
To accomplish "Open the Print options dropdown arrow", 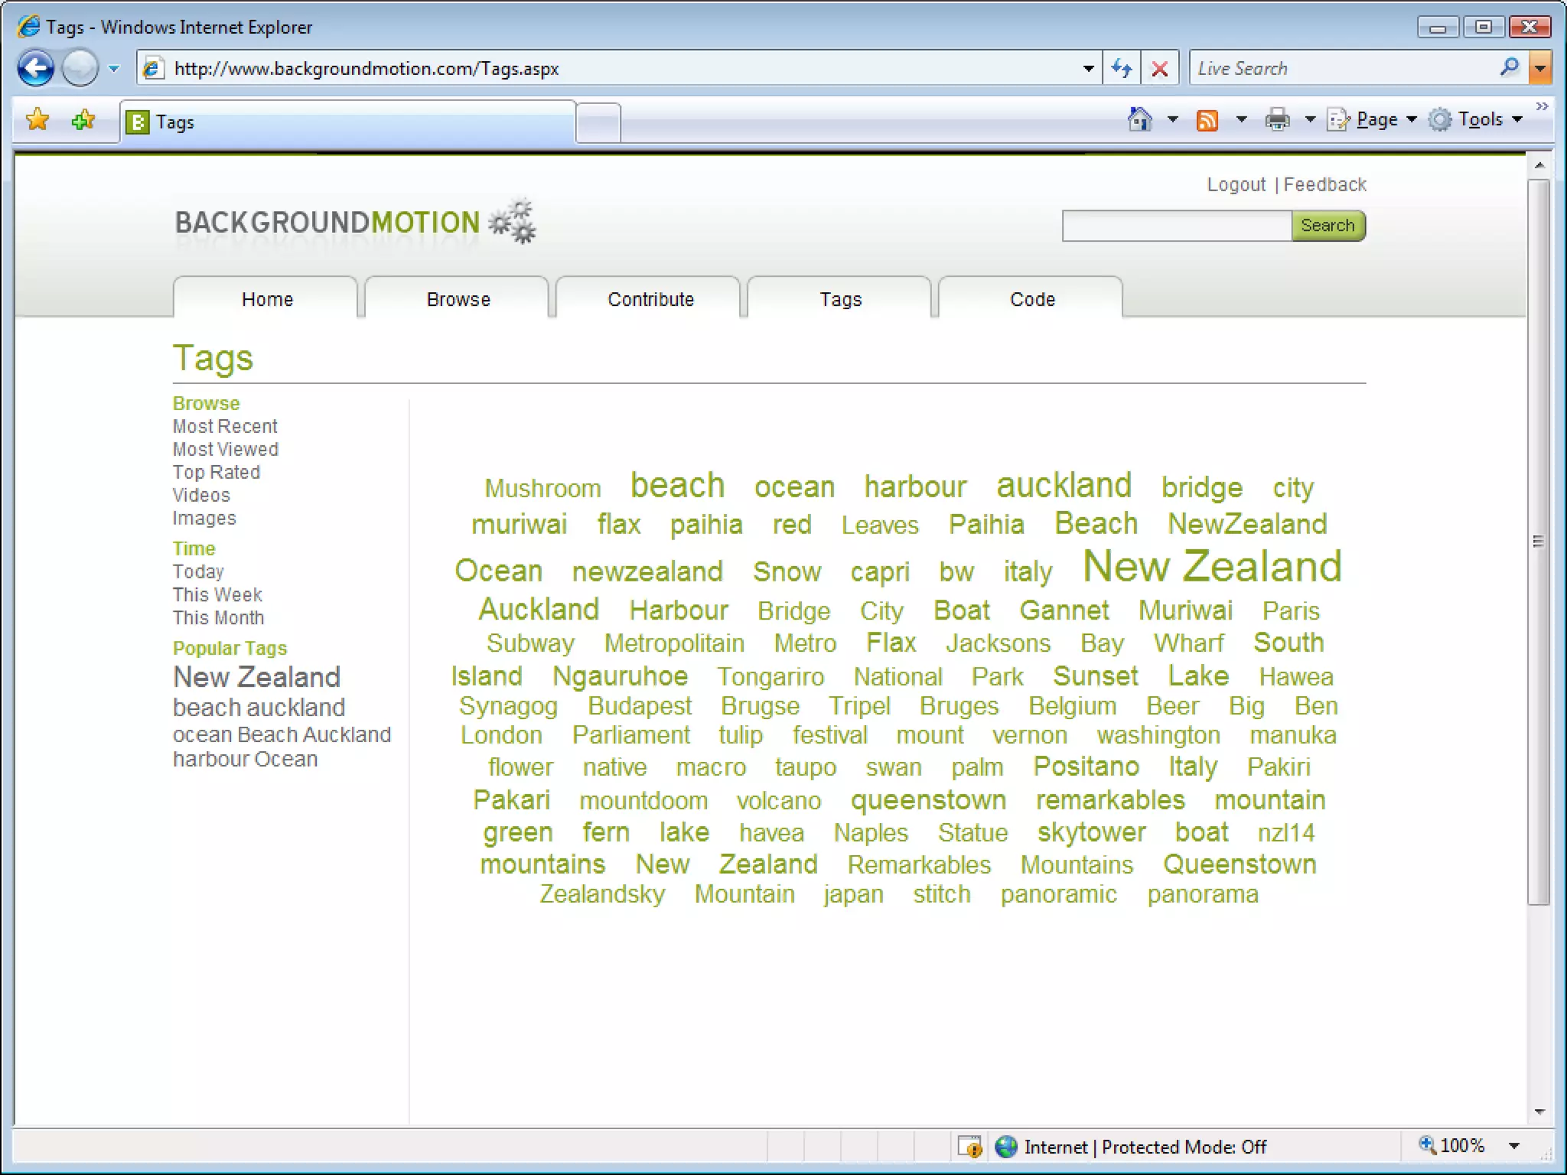I will pos(1310,119).
